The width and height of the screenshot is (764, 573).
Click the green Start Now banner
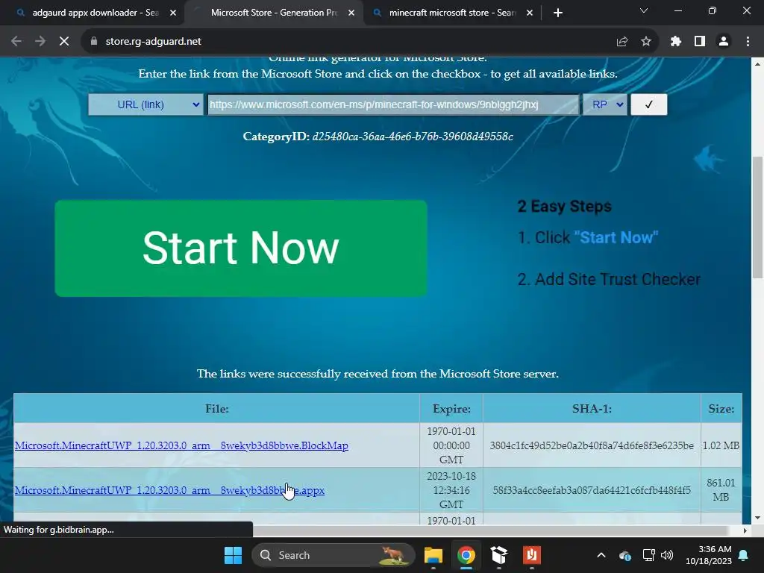pyautogui.click(x=241, y=248)
